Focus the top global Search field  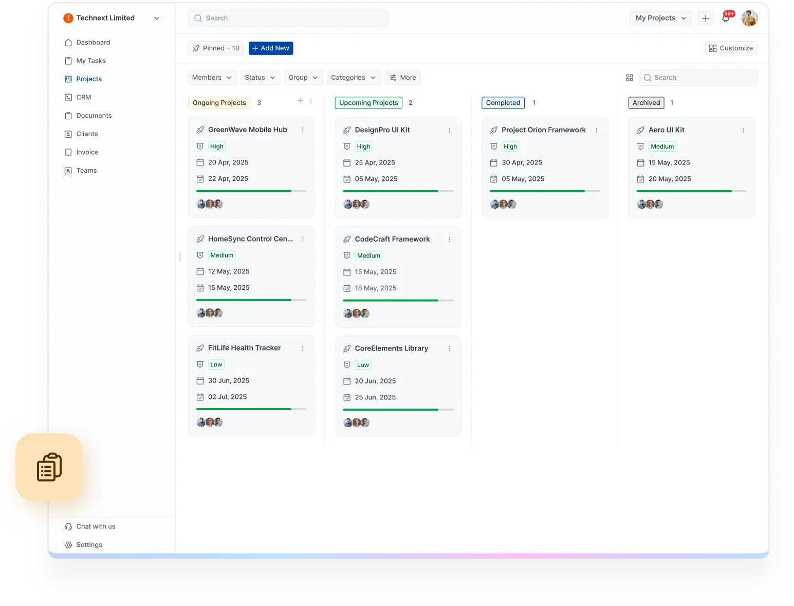pyautogui.click(x=288, y=18)
